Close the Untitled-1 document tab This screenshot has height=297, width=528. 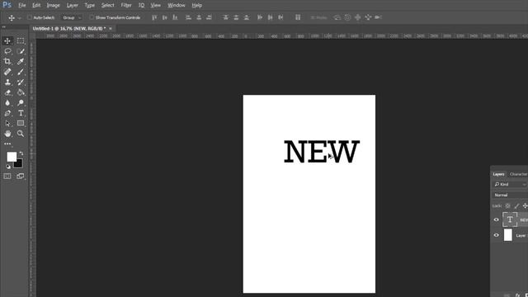[111, 29]
